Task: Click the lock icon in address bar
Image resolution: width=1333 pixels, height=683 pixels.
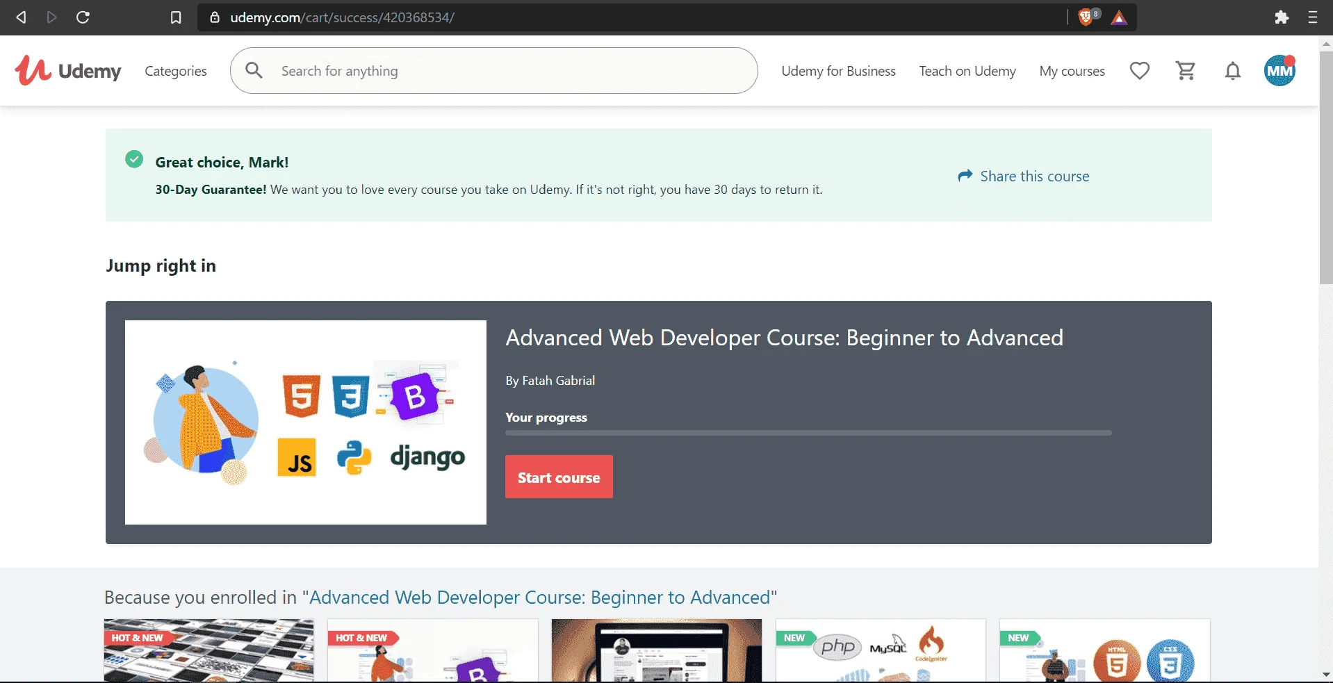Action: pyautogui.click(x=215, y=17)
